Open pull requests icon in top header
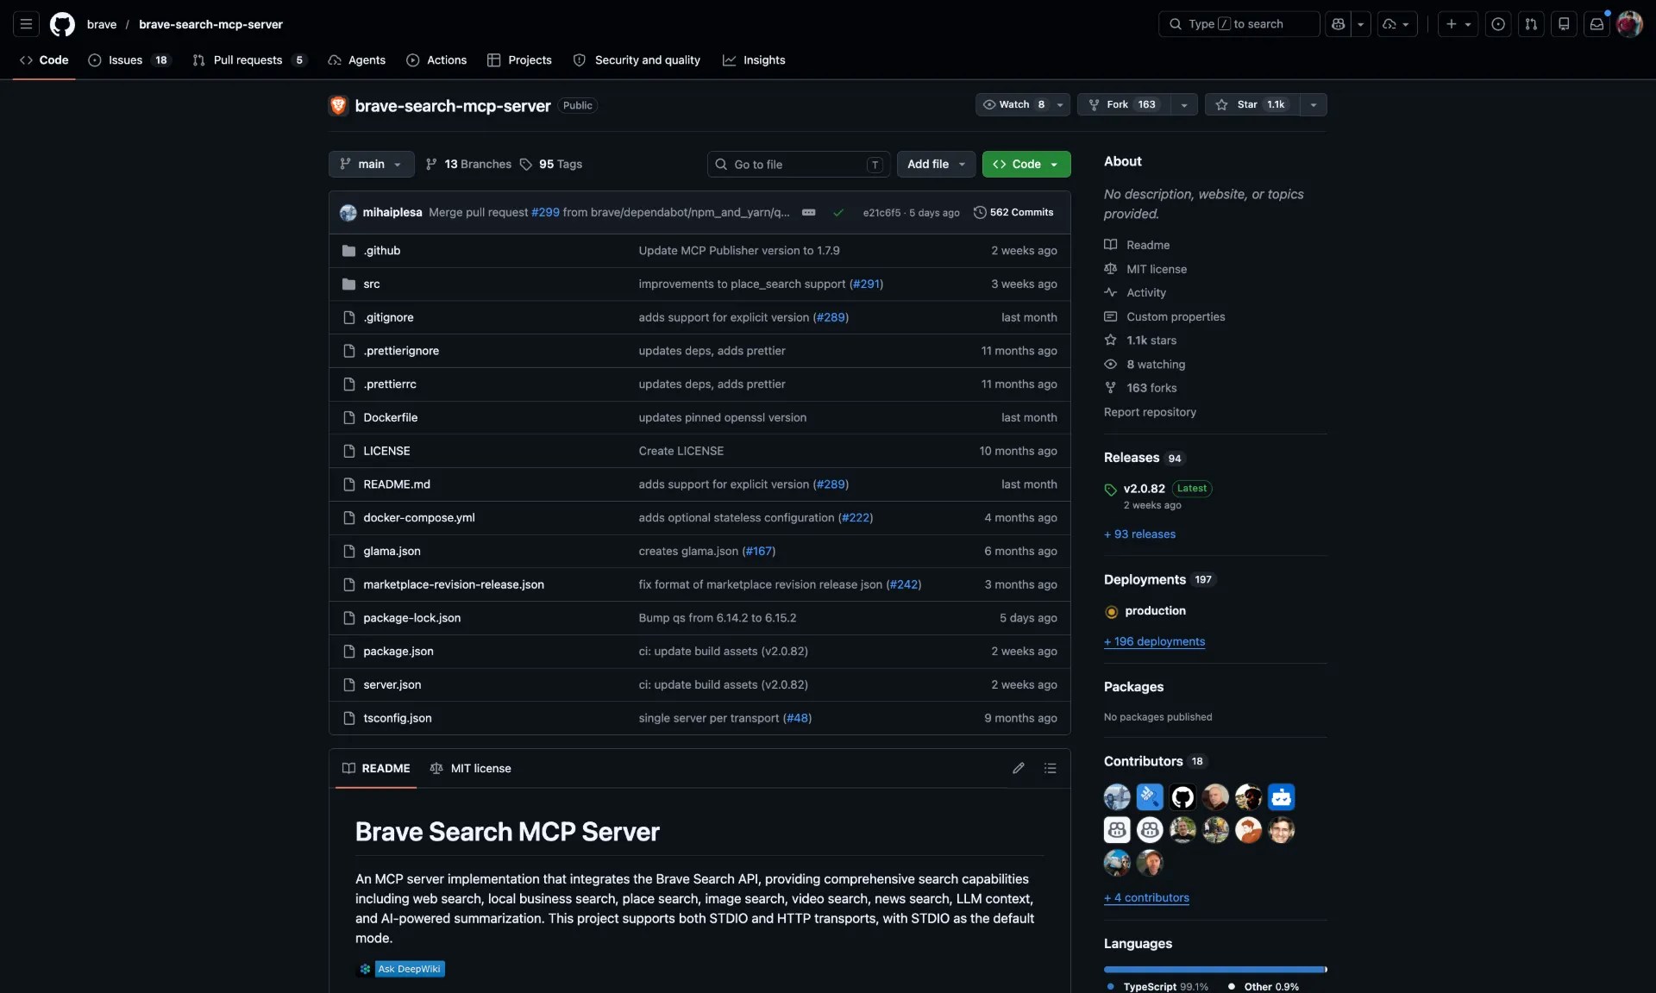This screenshot has height=993, width=1656. point(1531,24)
